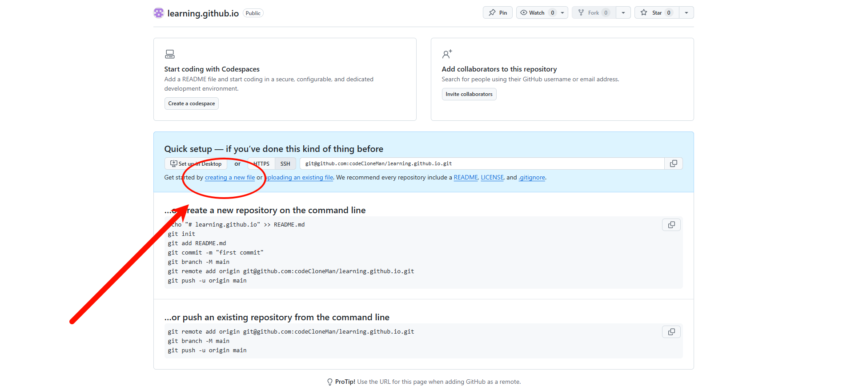Open the README link
847x386 pixels.
pyautogui.click(x=466, y=177)
